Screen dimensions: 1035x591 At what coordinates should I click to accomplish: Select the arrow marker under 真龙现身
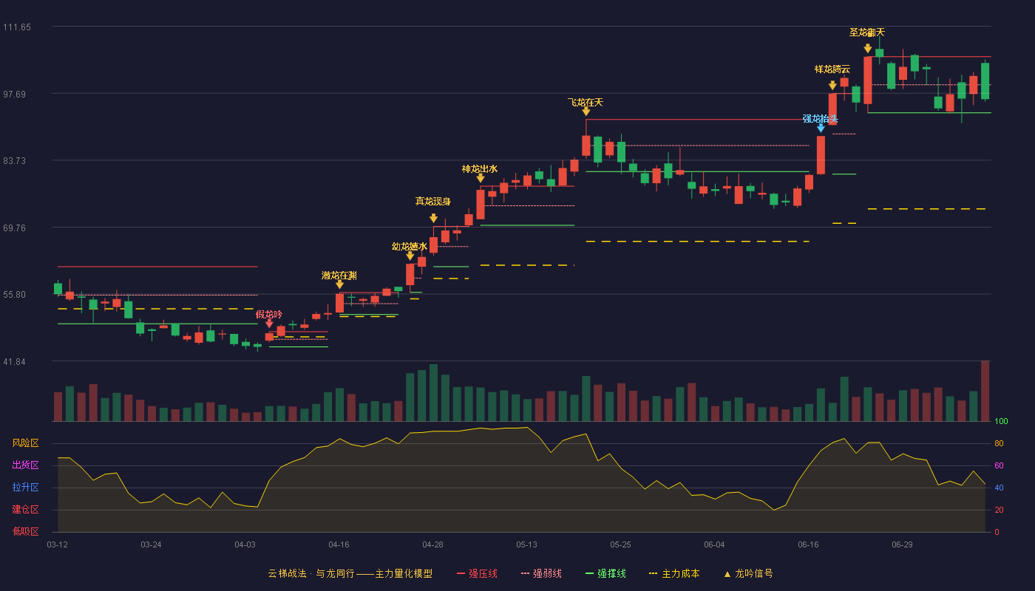(x=433, y=218)
